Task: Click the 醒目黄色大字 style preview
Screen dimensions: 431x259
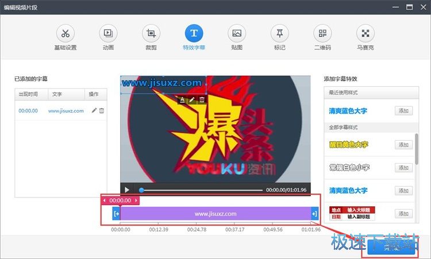Action: tap(349, 145)
